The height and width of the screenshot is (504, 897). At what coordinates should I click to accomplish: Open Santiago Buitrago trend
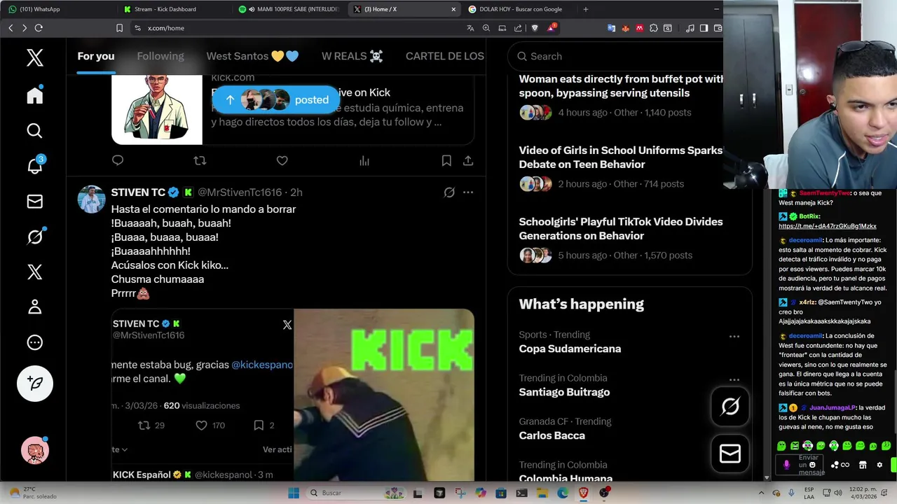[564, 392]
